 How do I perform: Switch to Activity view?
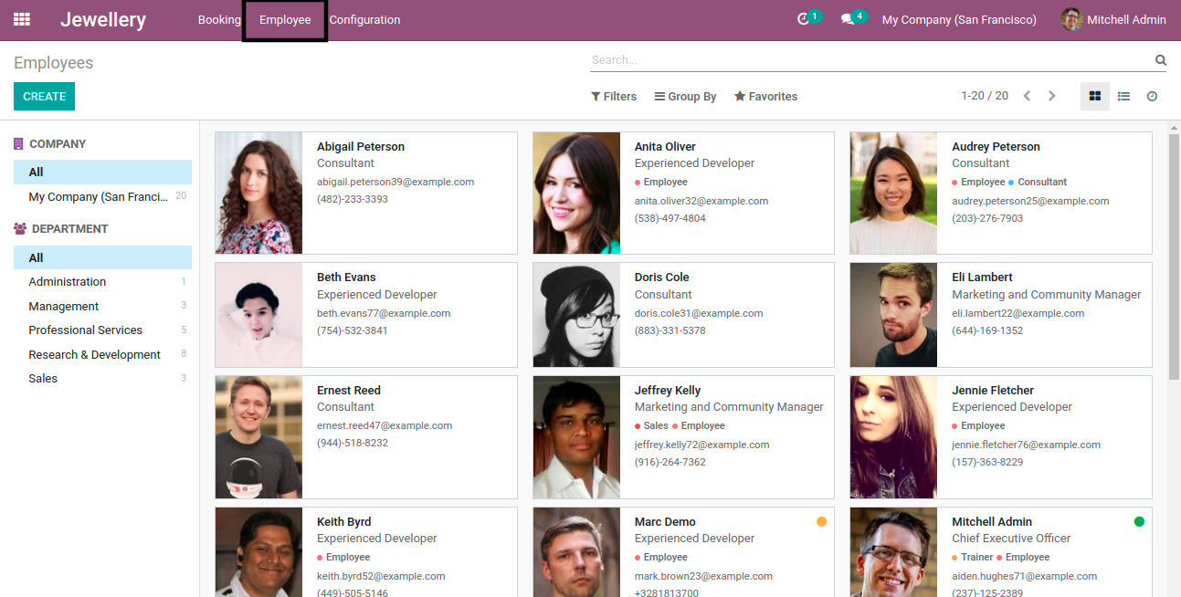click(1153, 96)
